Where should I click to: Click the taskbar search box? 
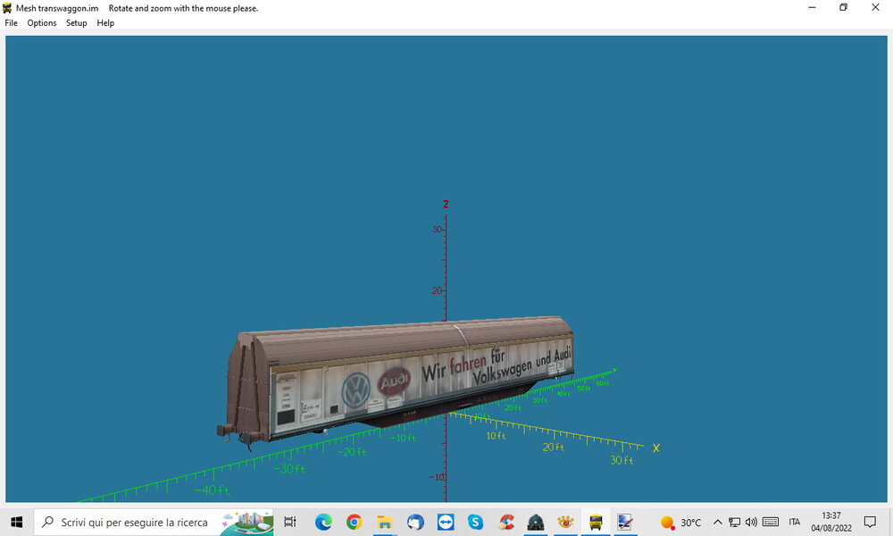pos(154,522)
